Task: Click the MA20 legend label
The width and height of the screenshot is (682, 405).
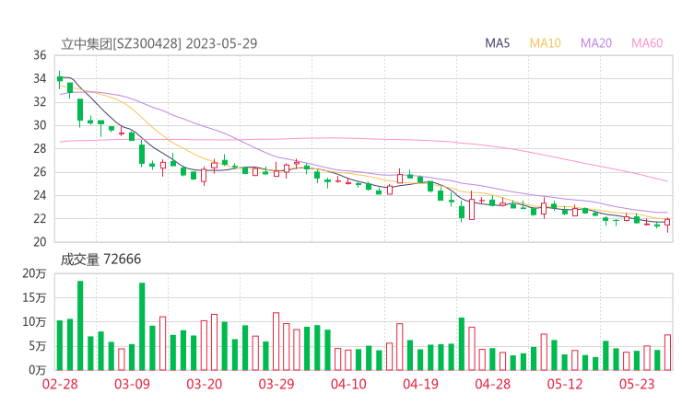Action: pyautogui.click(x=596, y=43)
